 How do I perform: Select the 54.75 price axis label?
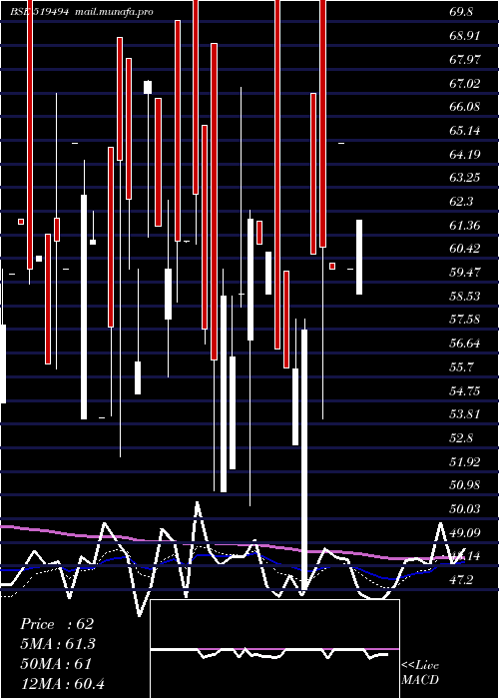(x=465, y=391)
